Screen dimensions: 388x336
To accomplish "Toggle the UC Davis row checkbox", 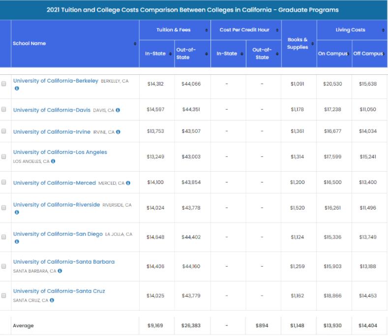I will pos(4,110).
